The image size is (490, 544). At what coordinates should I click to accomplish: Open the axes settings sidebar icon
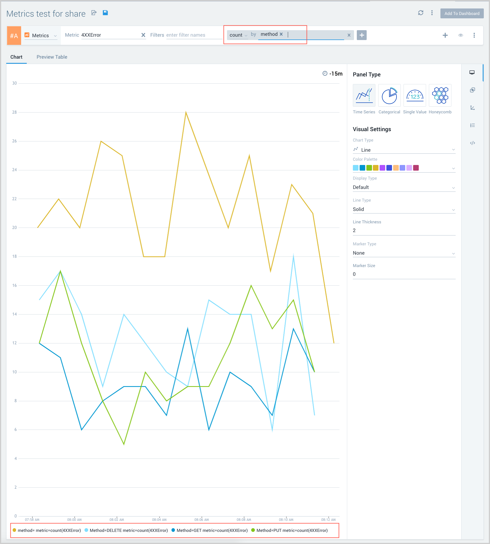[473, 108]
